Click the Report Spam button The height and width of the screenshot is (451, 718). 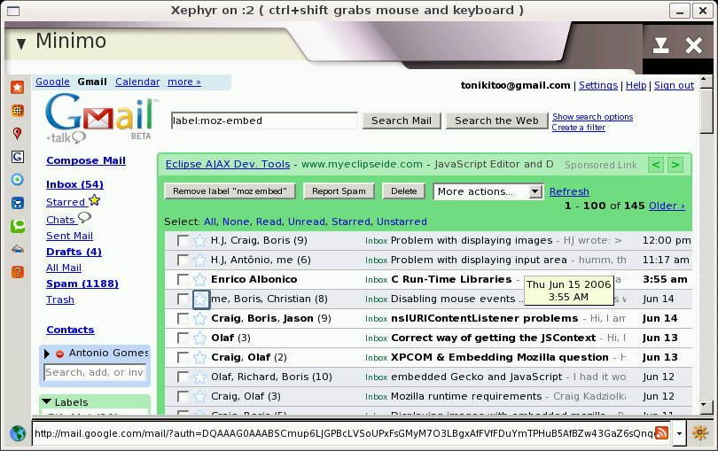coord(339,191)
